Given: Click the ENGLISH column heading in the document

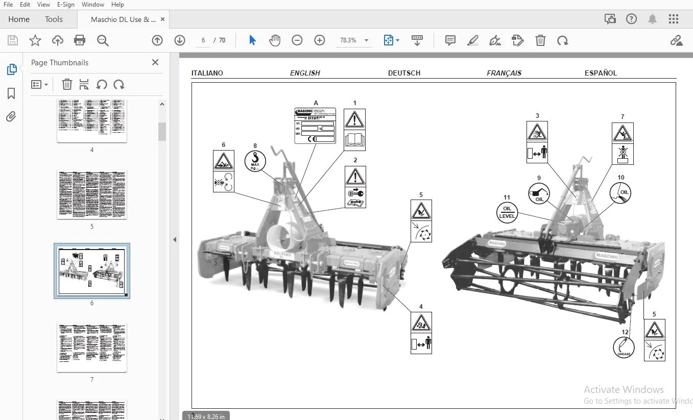Looking at the screenshot, I should 305,73.
